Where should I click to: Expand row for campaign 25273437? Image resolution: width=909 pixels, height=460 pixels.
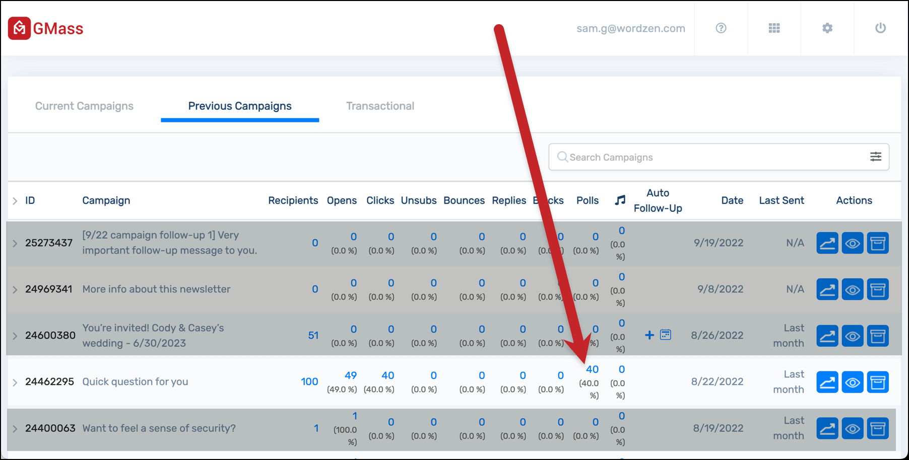(x=15, y=244)
